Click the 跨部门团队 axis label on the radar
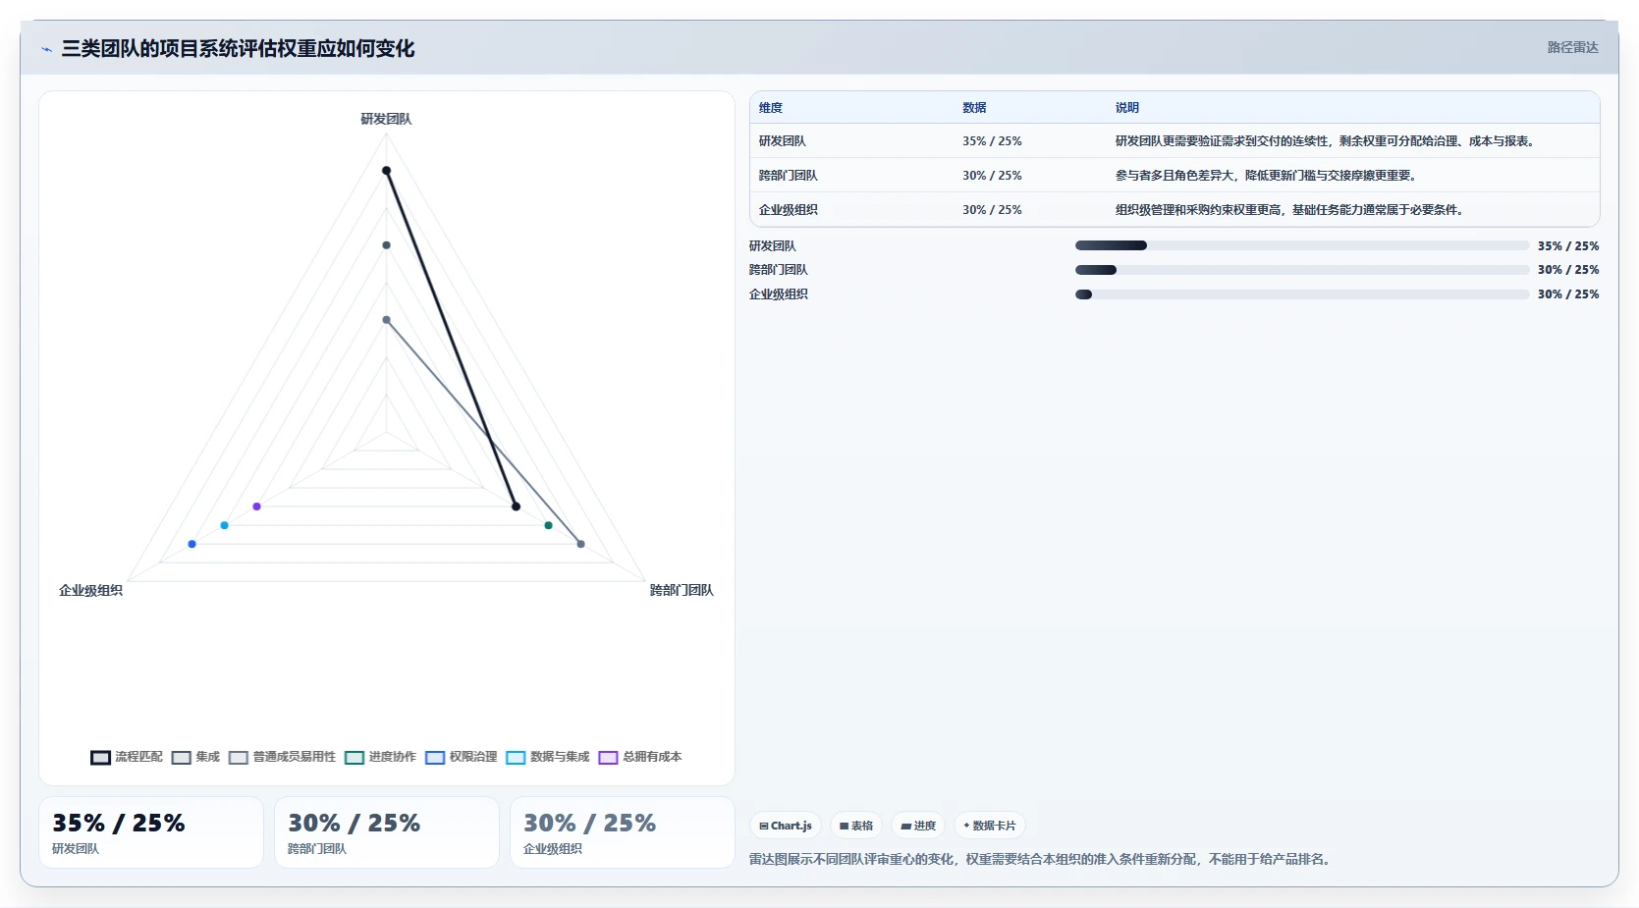The image size is (1639, 908). [682, 590]
